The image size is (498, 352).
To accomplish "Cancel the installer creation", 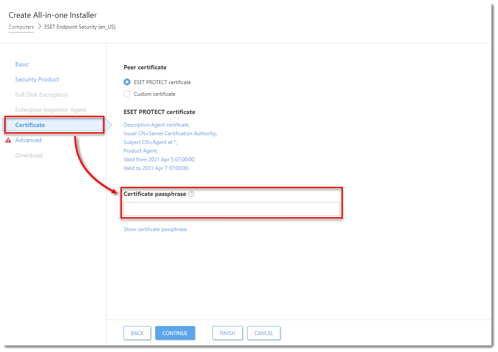I will [x=264, y=333].
